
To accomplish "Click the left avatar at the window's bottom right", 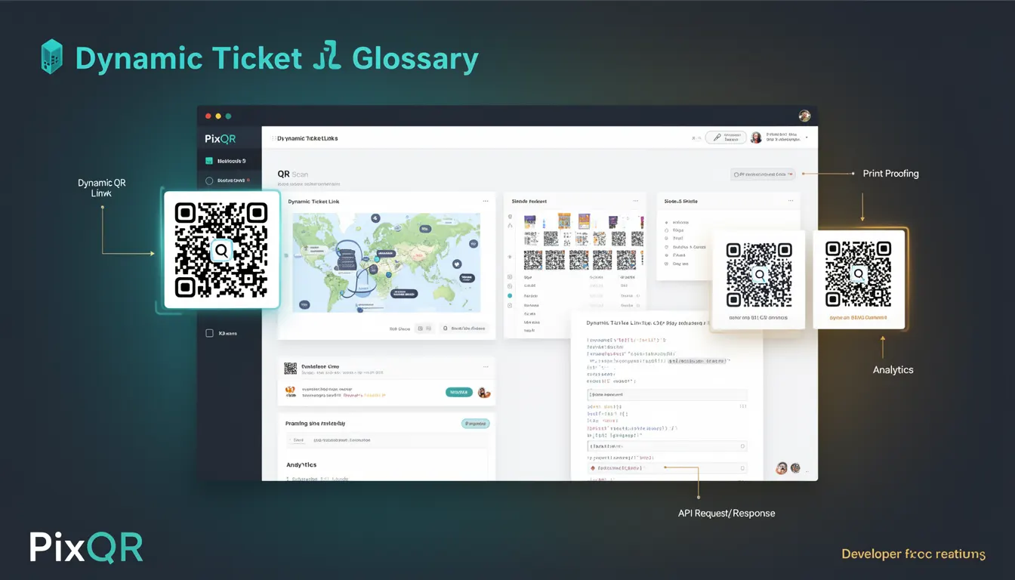I will 782,468.
